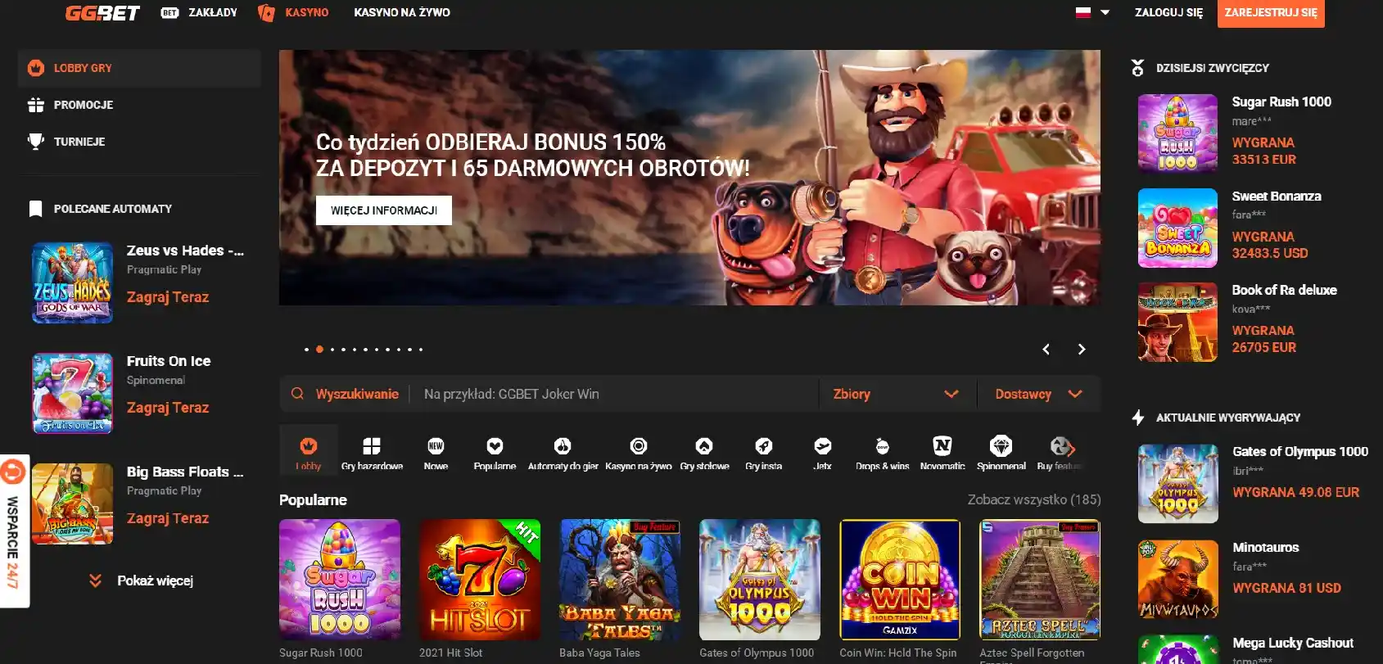Open the Promocje menu item
Screen dimensions: 1383x664
(x=83, y=105)
